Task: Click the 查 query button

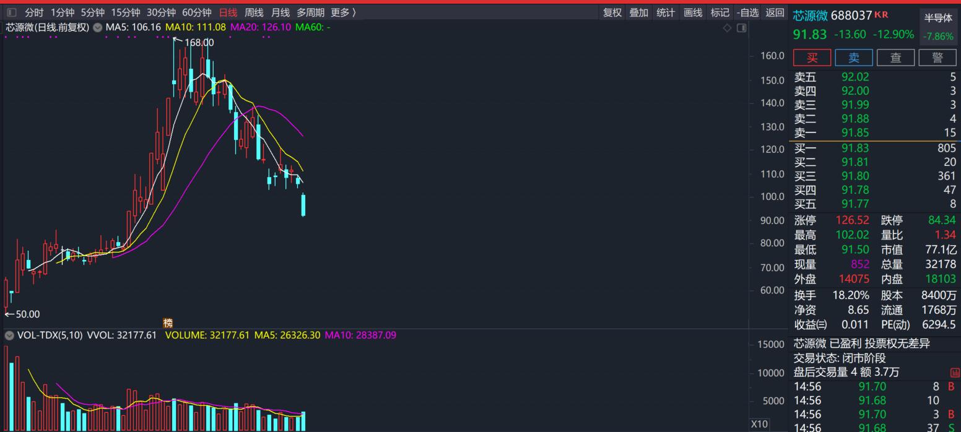Action: tap(895, 58)
